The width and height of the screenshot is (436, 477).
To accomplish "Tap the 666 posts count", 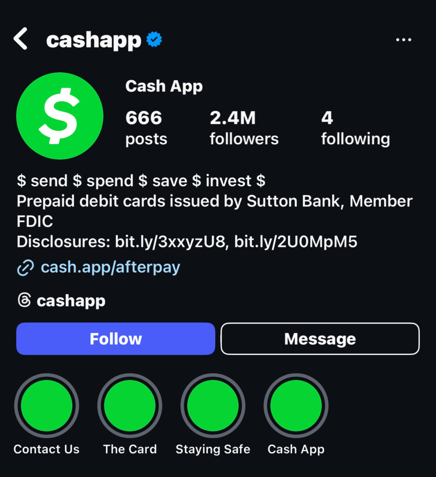I will [x=146, y=128].
